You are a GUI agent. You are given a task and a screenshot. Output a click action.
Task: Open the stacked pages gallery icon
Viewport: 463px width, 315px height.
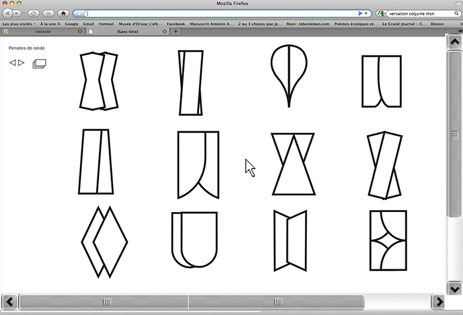[40, 63]
